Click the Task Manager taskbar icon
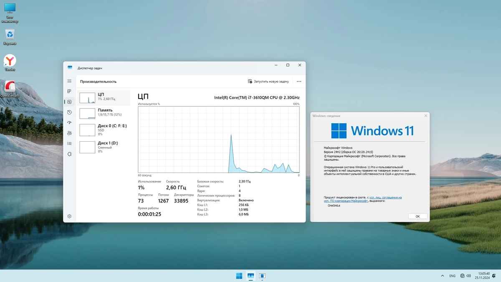The height and width of the screenshot is (282, 501). (250, 276)
